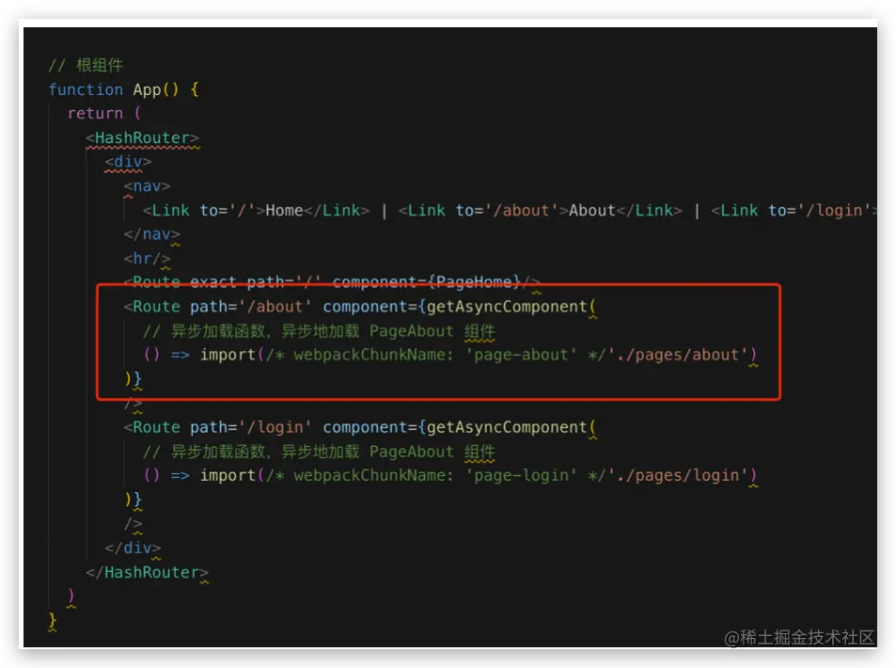
Task: Click the '// 根组件' comment line
Action: [86, 65]
